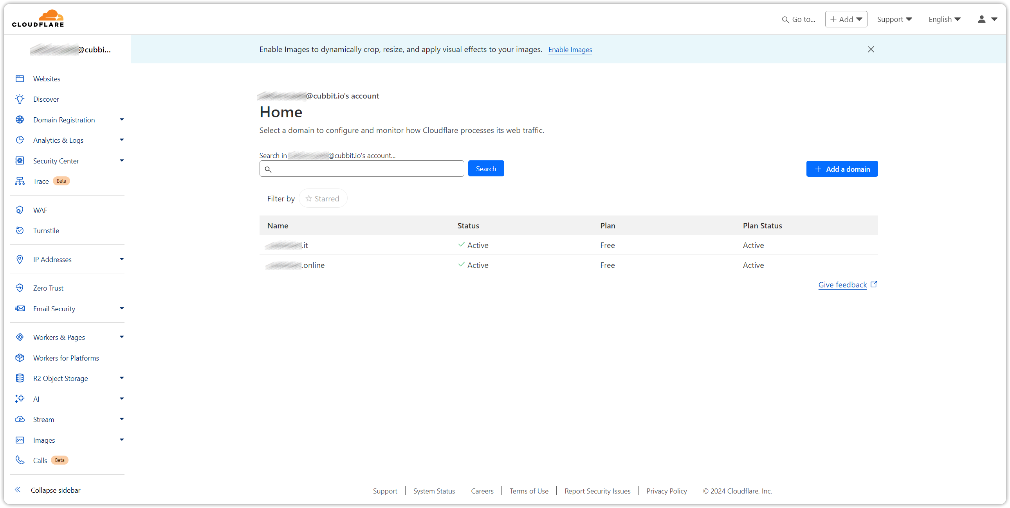Click the domain search input field
The width and height of the screenshot is (1010, 508).
click(x=362, y=169)
